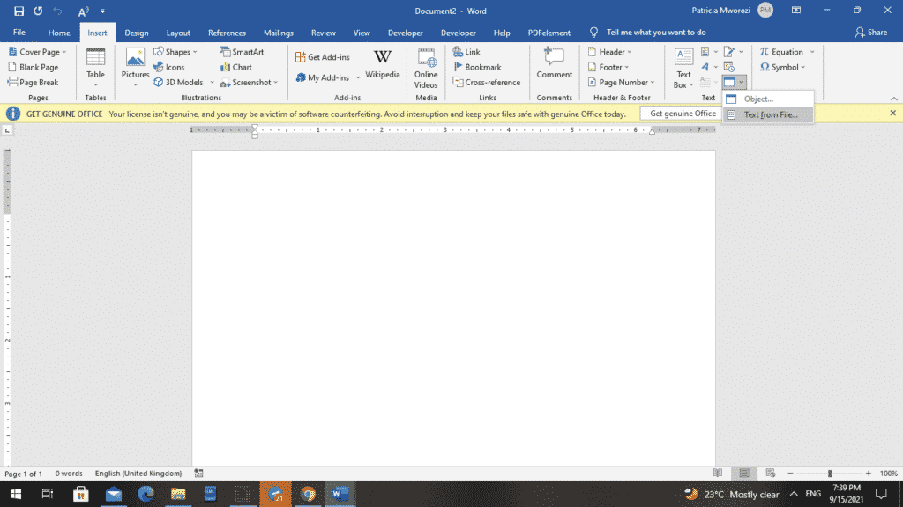Toggle Print Layout view in status bar

coord(744,474)
